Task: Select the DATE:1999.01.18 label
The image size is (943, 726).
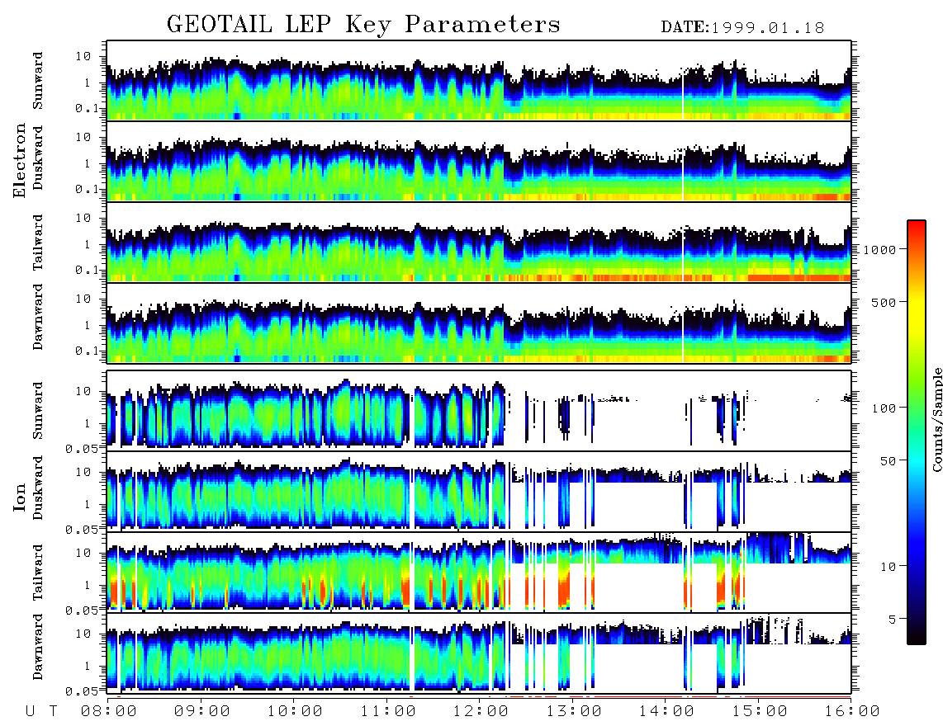Action: coord(742,28)
